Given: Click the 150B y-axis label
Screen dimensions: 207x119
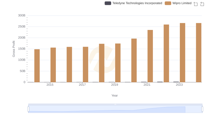Looking at the screenshot, I should coord(22,49).
